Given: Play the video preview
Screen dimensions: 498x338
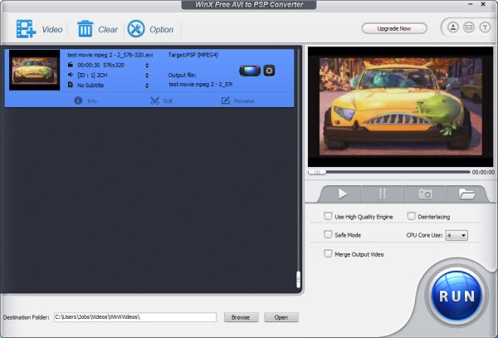Looking at the screenshot, I should coord(342,193).
